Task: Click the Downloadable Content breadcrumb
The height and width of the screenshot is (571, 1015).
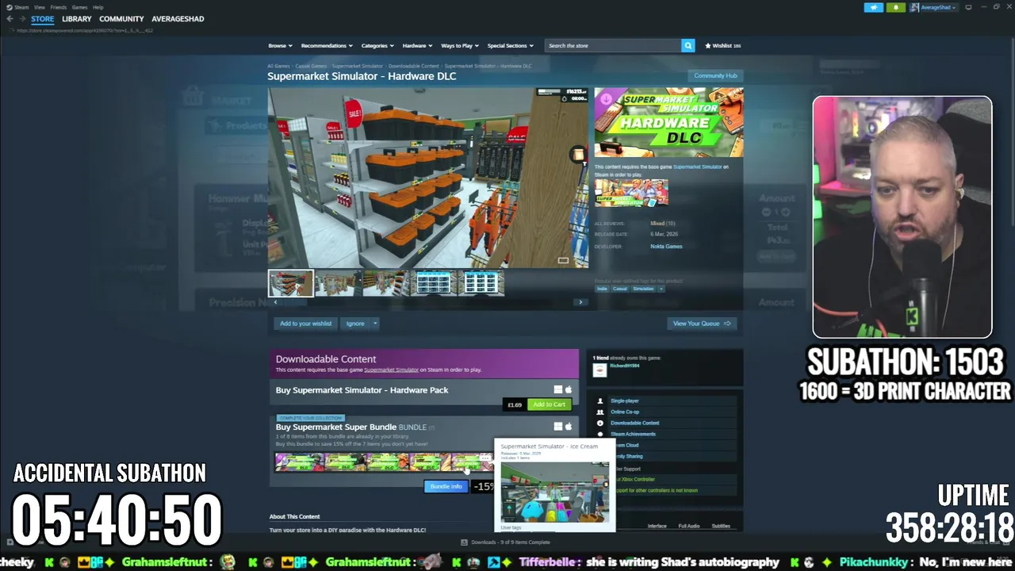Action: pos(413,66)
